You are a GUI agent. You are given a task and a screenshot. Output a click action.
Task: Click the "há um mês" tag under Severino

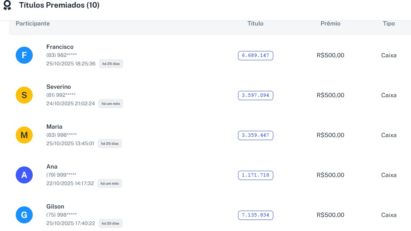point(111,104)
